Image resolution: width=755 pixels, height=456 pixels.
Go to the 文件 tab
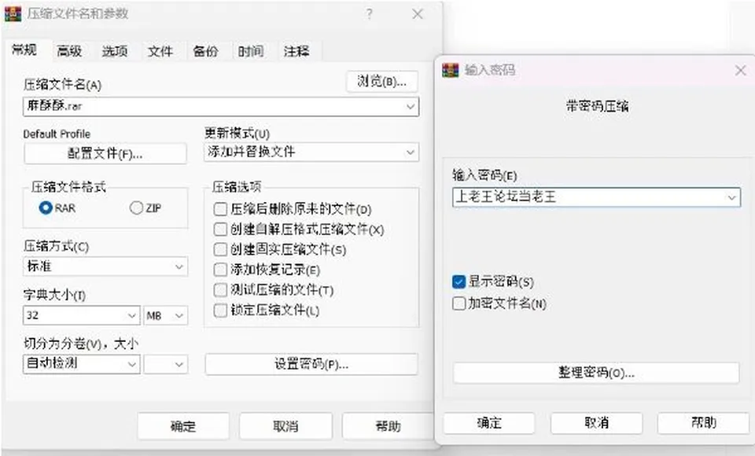pyautogui.click(x=160, y=51)
